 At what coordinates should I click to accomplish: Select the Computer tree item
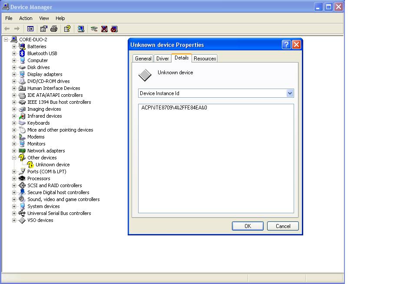37,60
